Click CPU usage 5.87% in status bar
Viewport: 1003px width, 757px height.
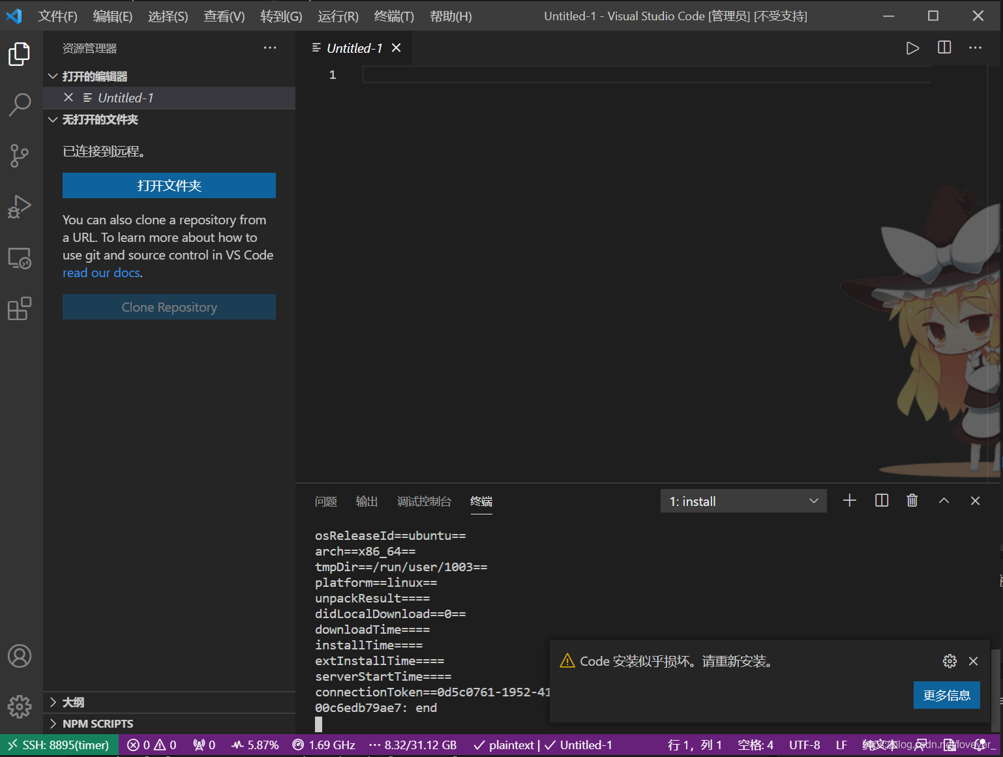[x=255, y=745]
